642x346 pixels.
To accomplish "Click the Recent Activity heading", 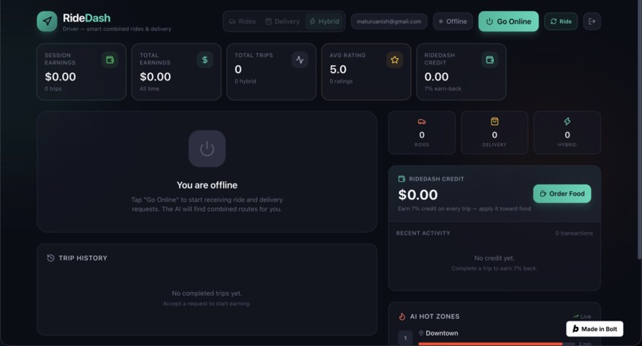I will (423, 233).
